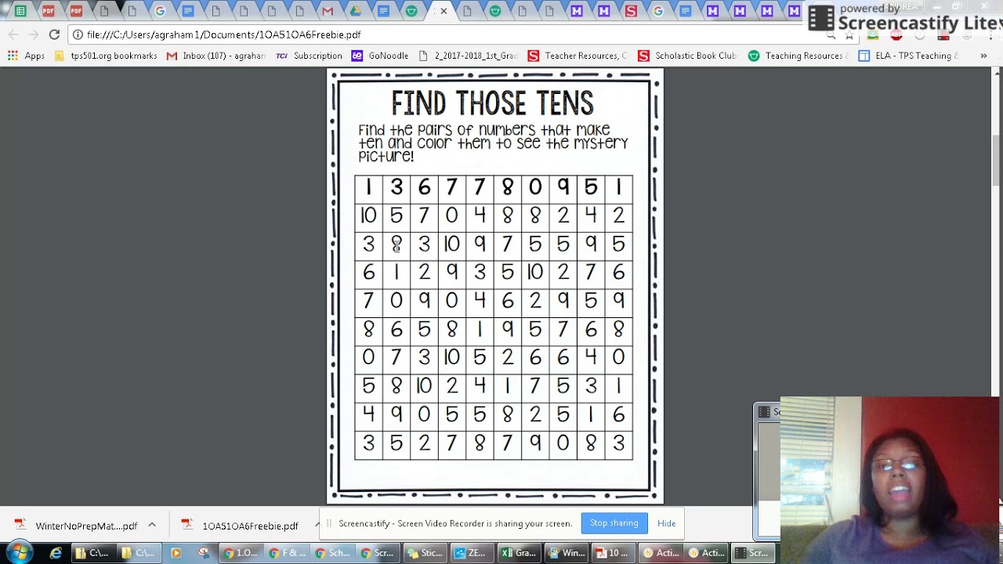Open the WinterNoPrepMat...pdf download
Image resolution: width=1003 pixels, height=564 pixels.
[76, 526]
